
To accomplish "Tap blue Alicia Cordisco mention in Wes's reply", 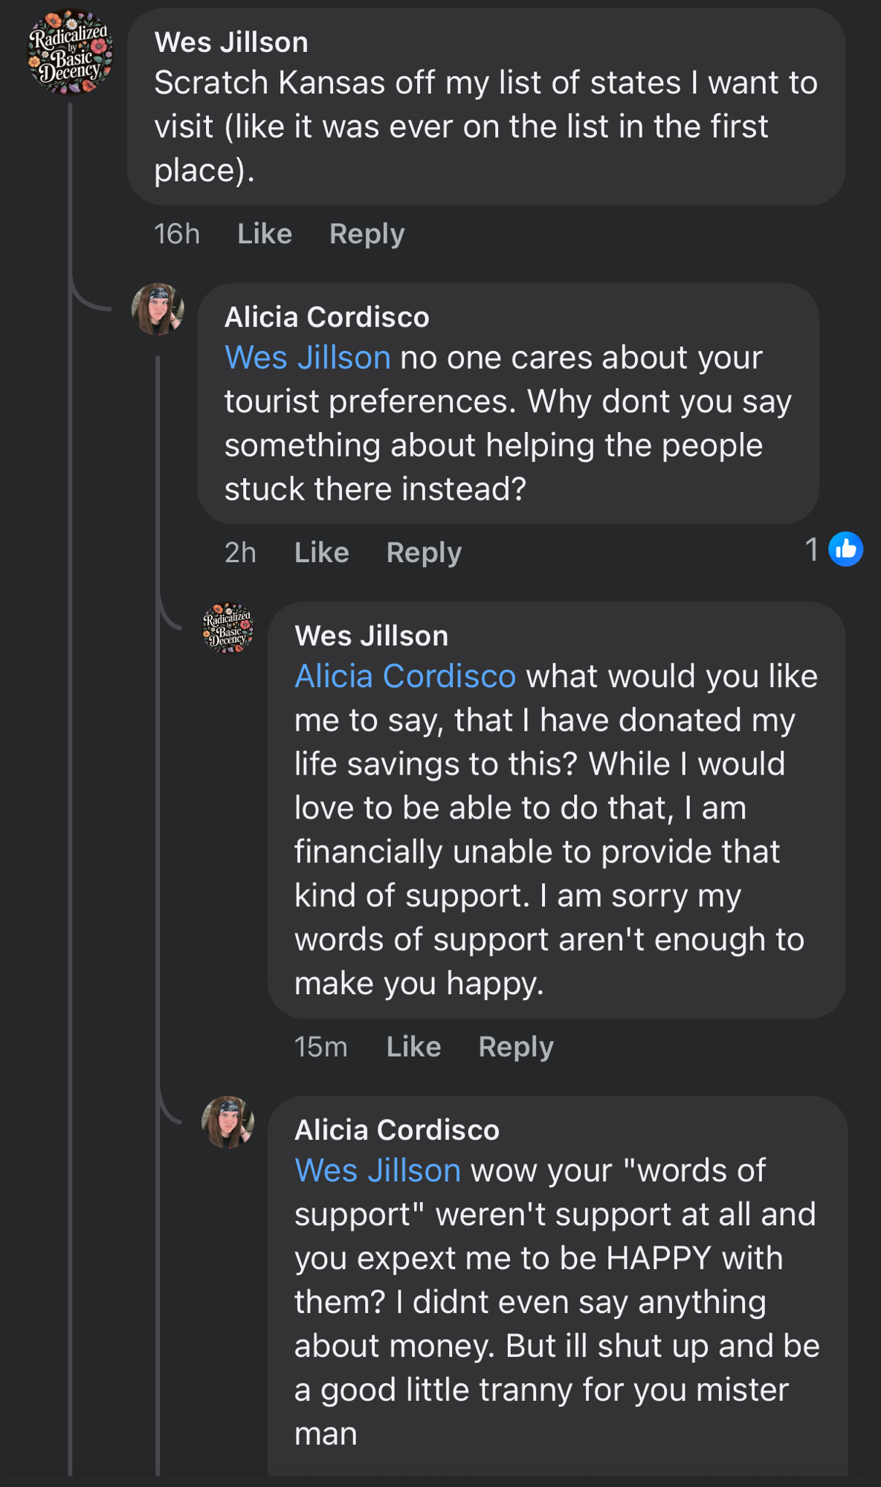I will (x=405, y=677).
